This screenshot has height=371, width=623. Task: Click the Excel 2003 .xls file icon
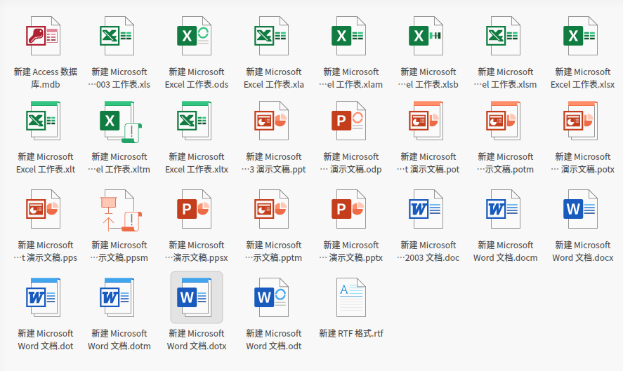[x=117, y=36]
